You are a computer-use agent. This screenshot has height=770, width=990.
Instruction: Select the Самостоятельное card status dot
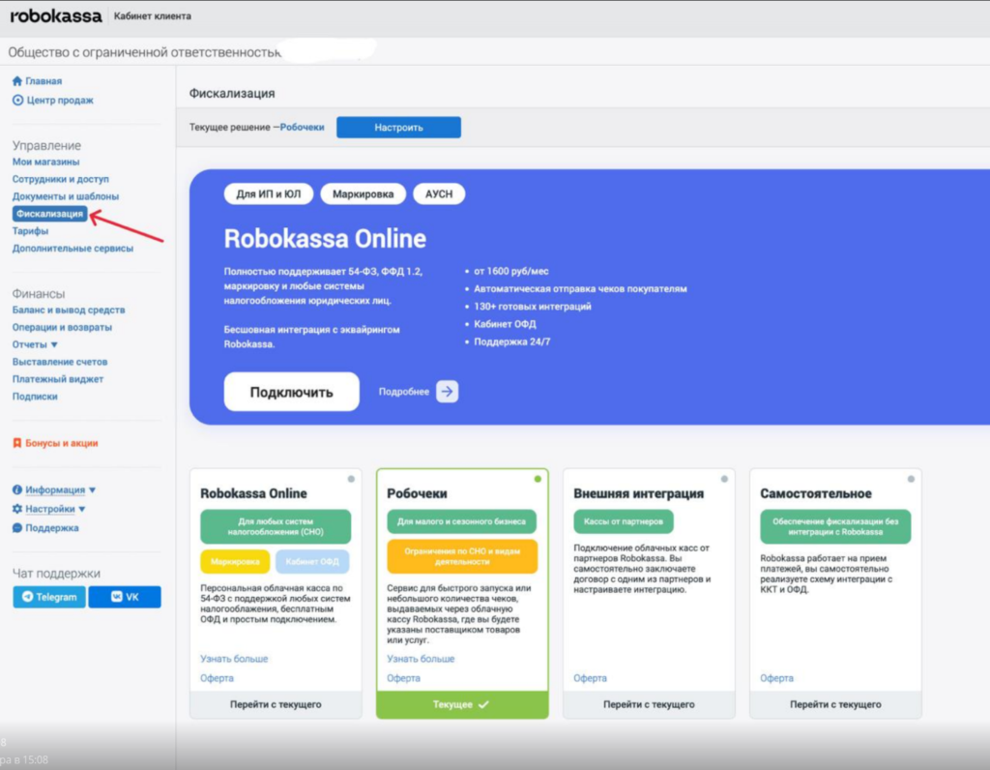click(911, 479)
